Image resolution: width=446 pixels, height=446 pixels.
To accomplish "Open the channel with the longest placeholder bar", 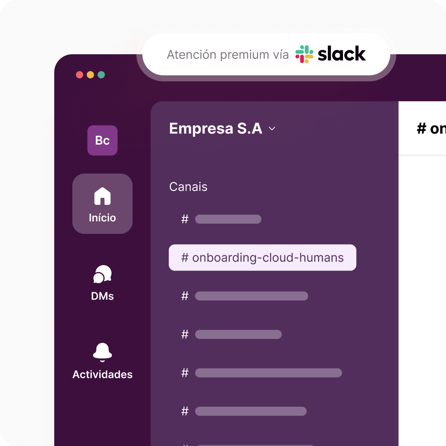I will click(x=261, y=373).
